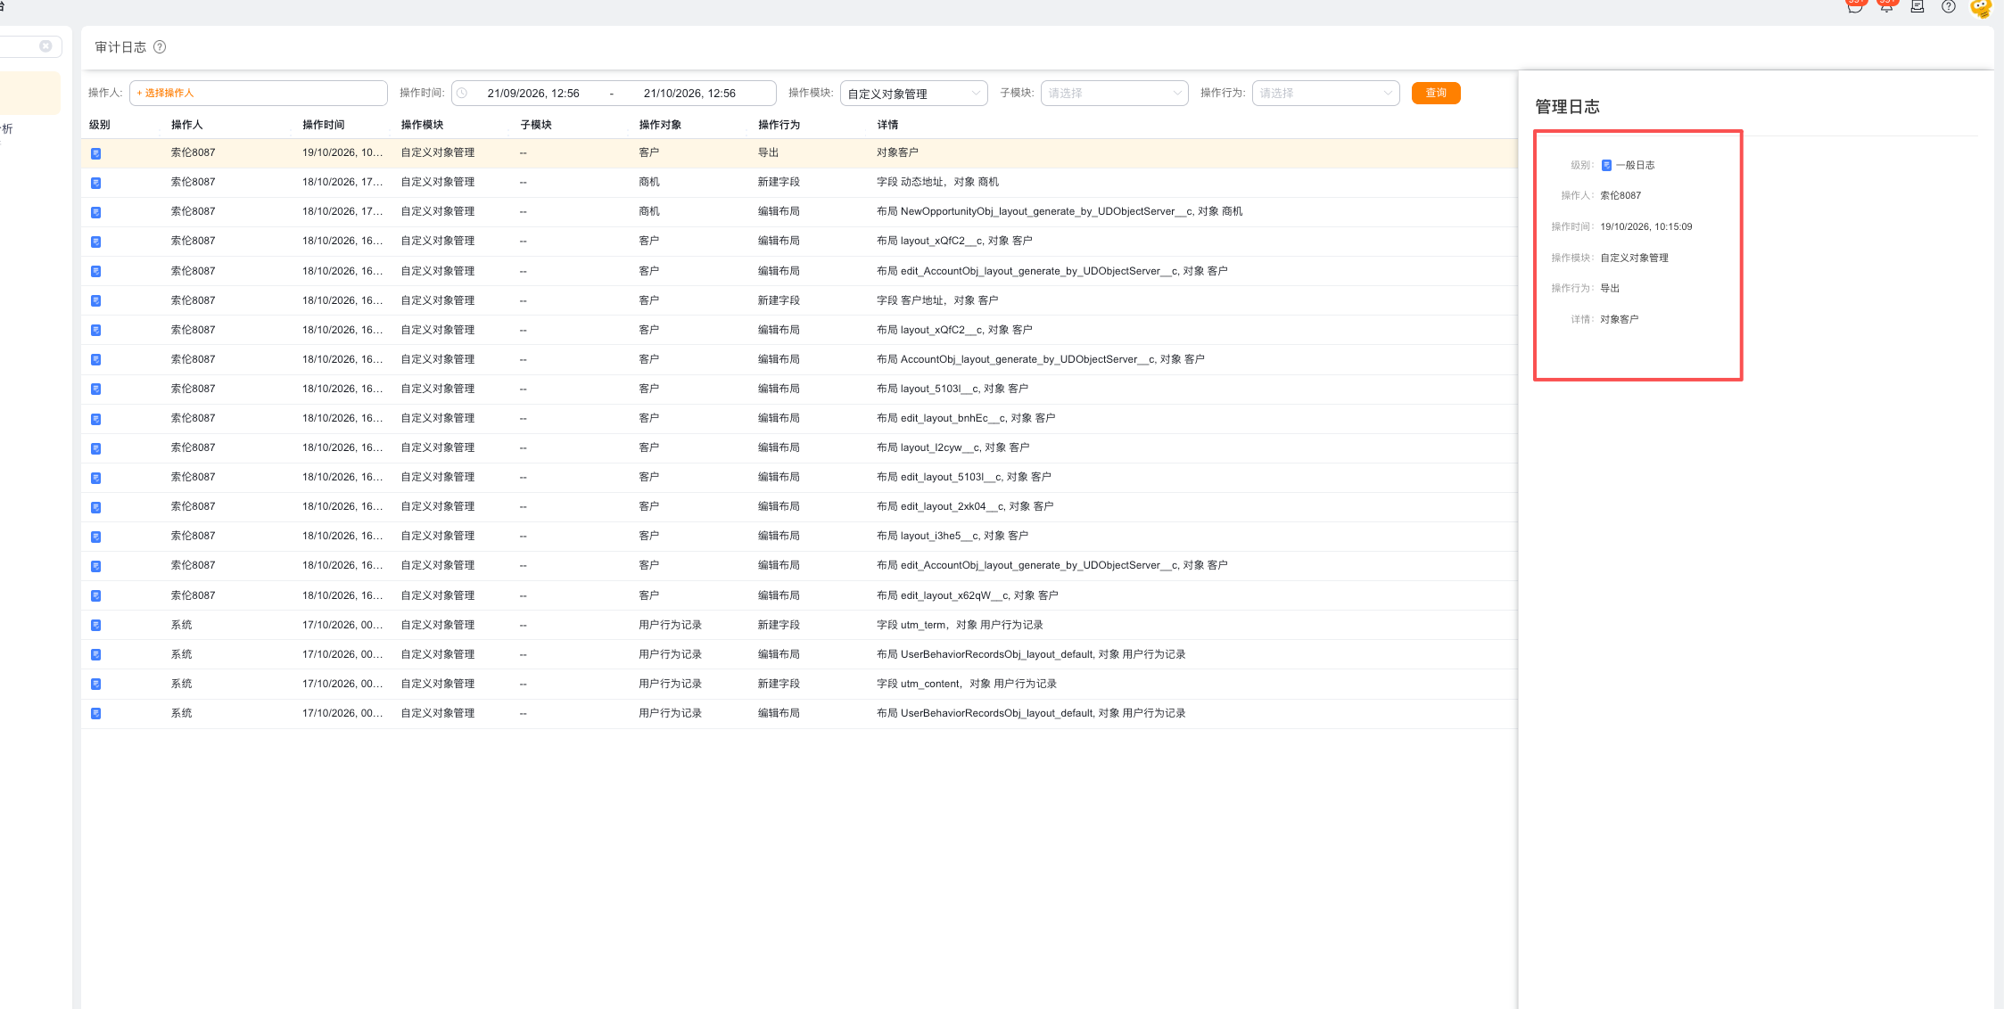Open the chat messages icon in top bar
The image size is (2004, 1009).
coord(1855,6)
